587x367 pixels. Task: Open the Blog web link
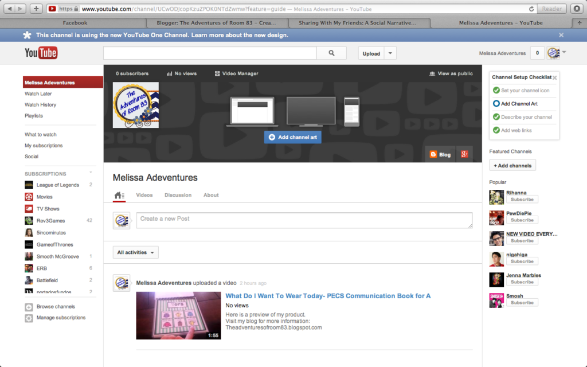(x=440, y=154)
